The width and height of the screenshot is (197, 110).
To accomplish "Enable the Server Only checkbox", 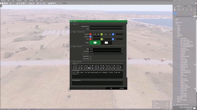I will point(90,59).
